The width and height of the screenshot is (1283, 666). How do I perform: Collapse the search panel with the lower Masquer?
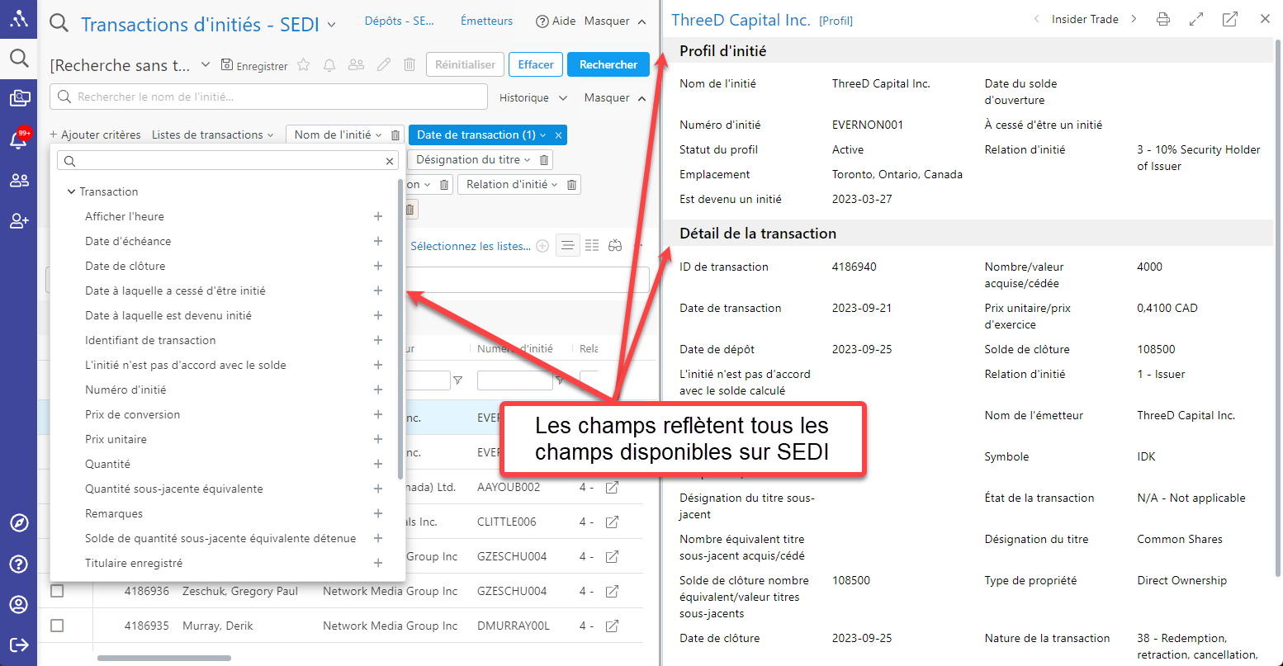click(x=615, y=97)
